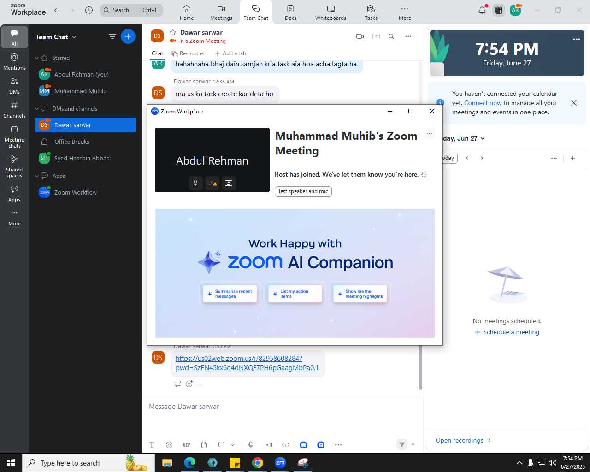Dismiss the calendar connect notice
590x472 pixels.
pos(574,103)
